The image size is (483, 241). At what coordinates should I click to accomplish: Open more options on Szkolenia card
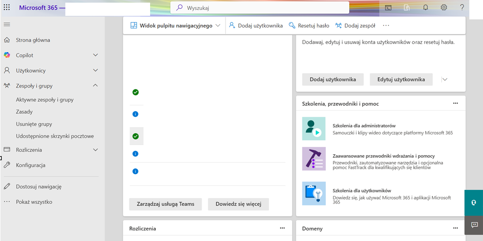(x=456, y=103)
